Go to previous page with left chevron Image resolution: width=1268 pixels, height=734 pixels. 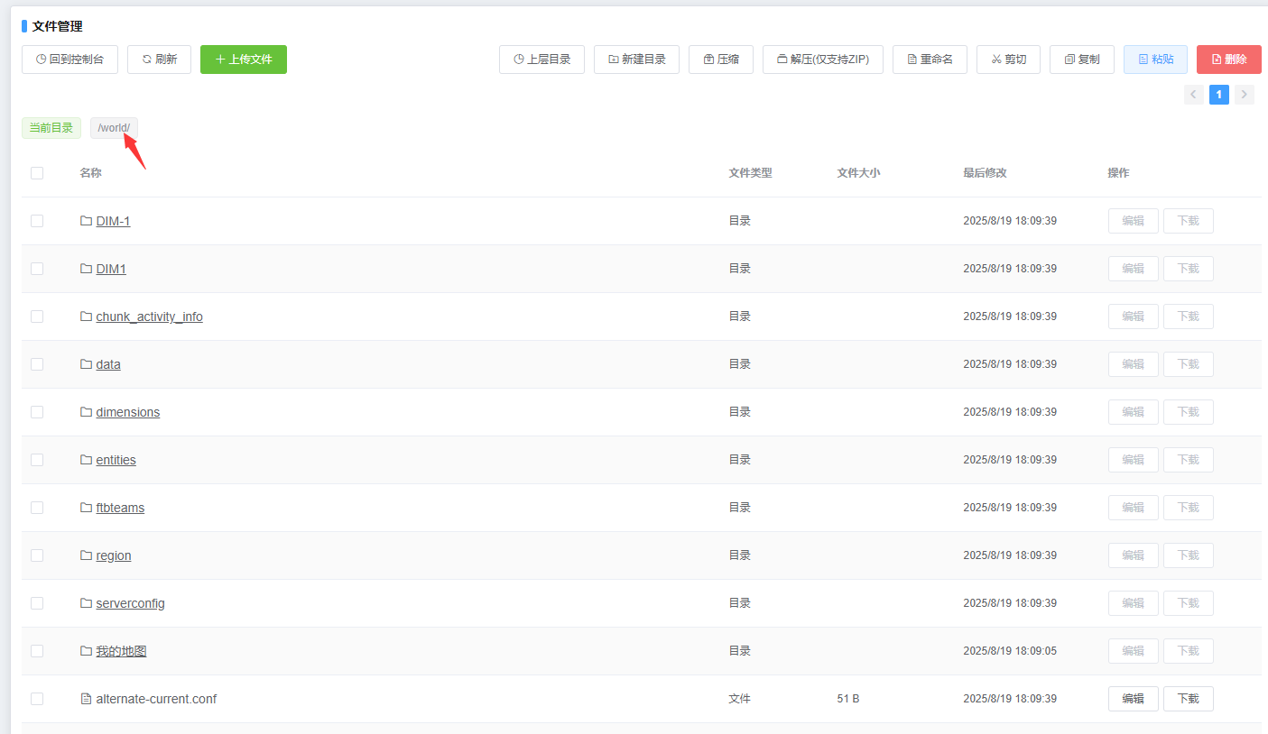pos(1193,95)
